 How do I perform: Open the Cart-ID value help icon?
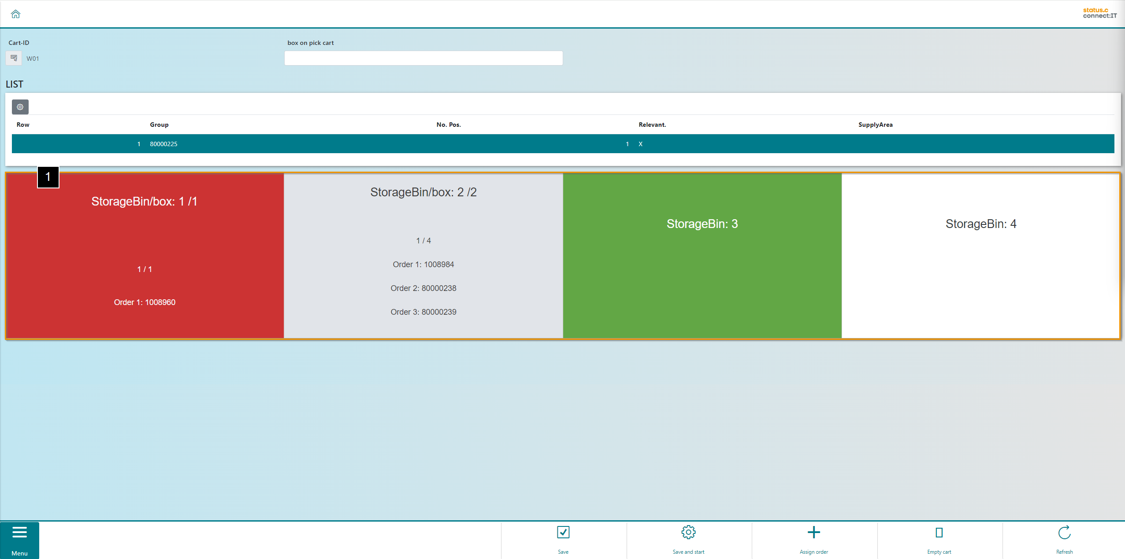pos(14,58)
